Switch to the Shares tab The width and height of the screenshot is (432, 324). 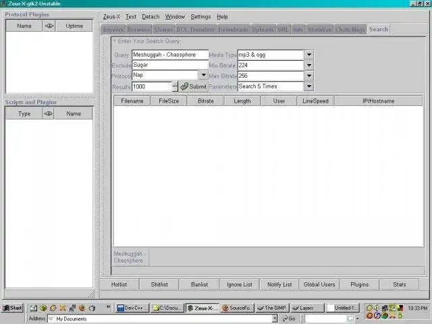(163, 30)
